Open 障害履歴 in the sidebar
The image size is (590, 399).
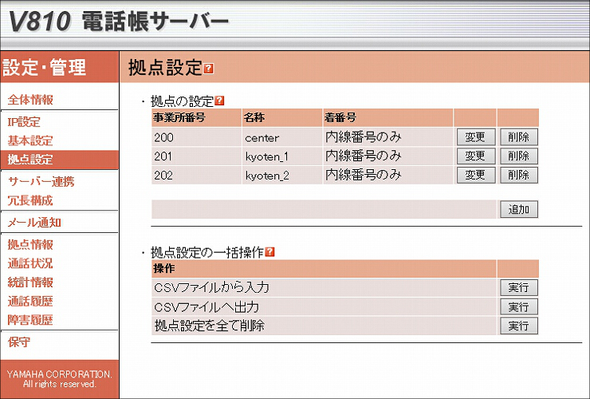pyautogui.click(x=30, y=320)
